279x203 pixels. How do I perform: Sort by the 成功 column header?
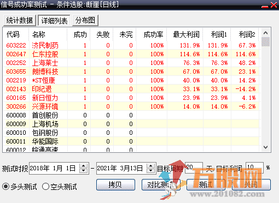pyautogui.click(x=80, y=34)
